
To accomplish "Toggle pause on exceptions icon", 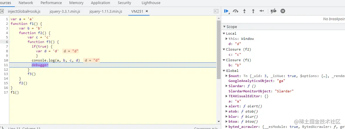I will 283,11.
